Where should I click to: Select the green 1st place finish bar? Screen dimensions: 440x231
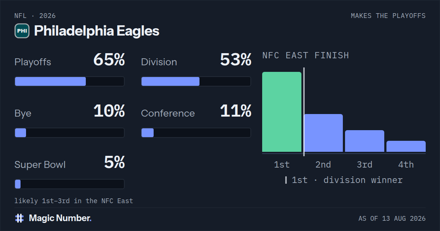pyautogui.click(x=282, y=112)
